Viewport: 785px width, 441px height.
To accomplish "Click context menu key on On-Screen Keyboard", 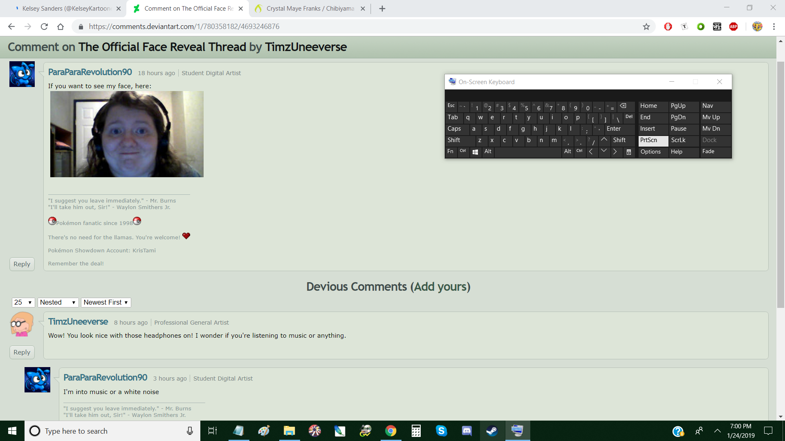I will click(x=629, y=152).
